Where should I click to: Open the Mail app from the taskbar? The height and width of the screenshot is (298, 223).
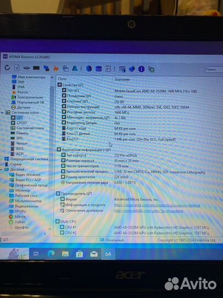click(x=94, y=254)
